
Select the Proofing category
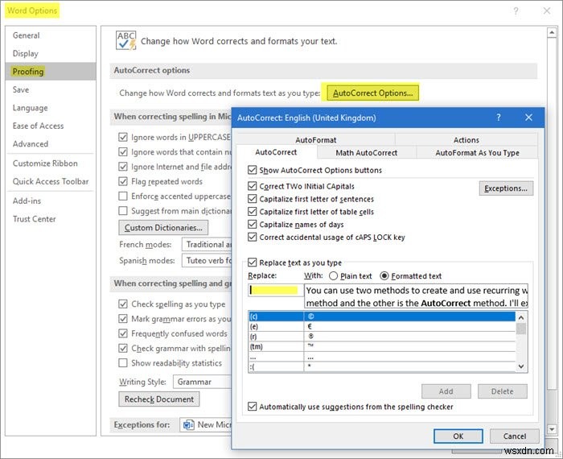[51, 71]
